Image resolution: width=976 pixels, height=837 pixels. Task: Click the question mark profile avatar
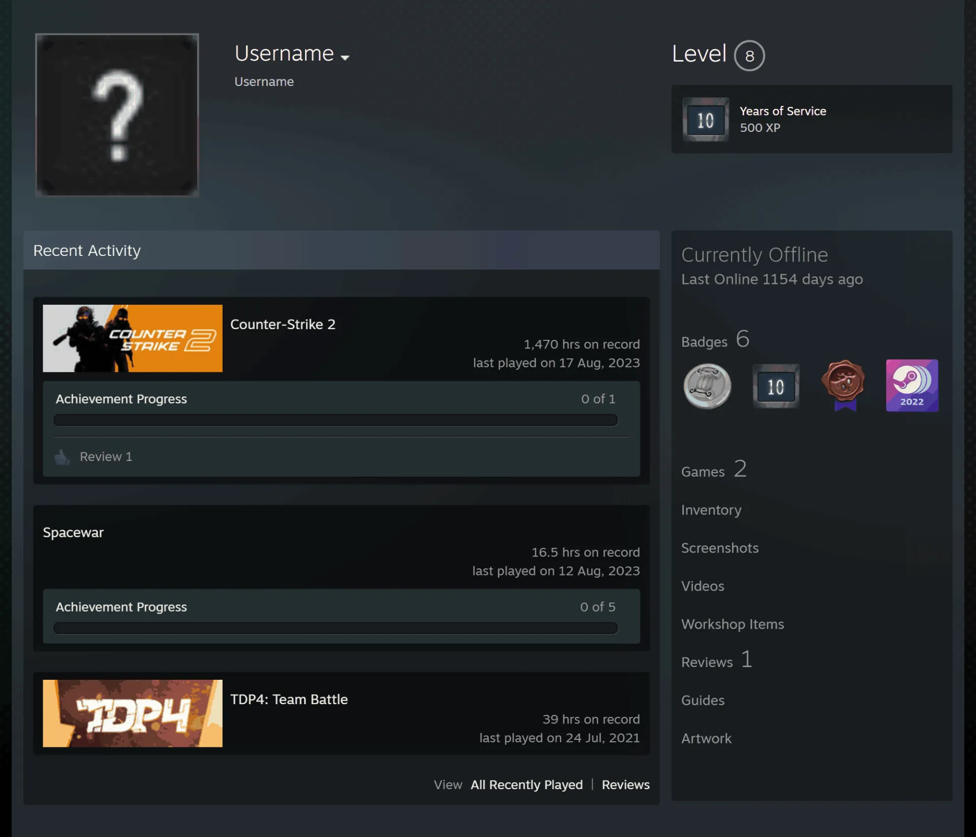tap(117, 115)
